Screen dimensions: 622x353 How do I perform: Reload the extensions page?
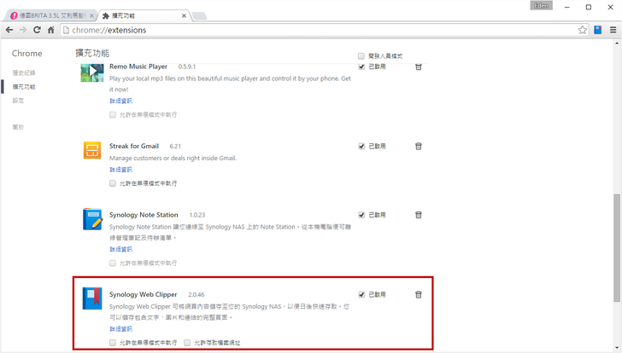coord(37,30)
